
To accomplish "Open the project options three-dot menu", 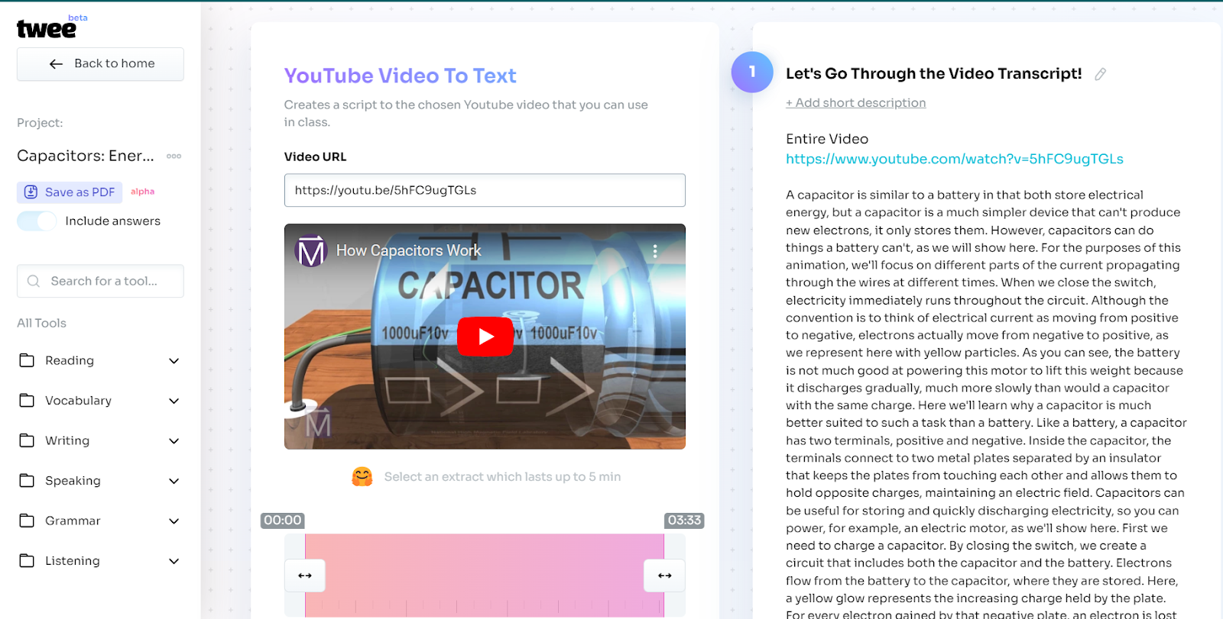I will tap(174, 156).
